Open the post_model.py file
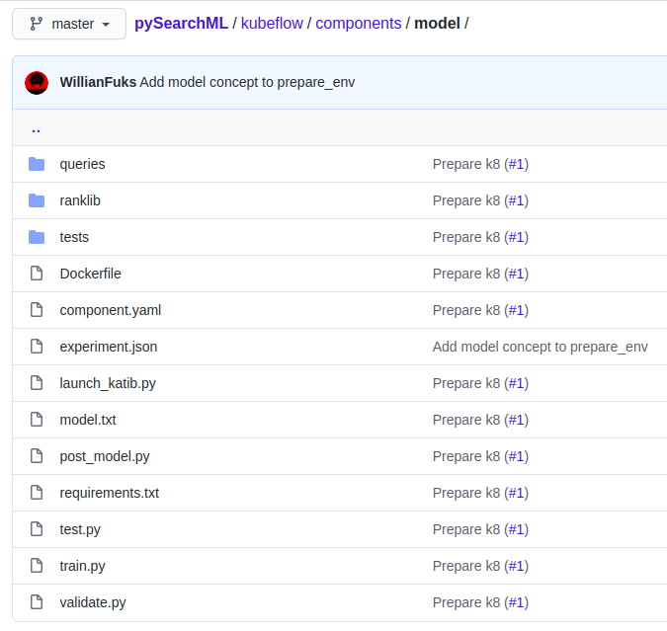Screen dimensions: 667x631 pyautogui.click(x=105, y=456)
